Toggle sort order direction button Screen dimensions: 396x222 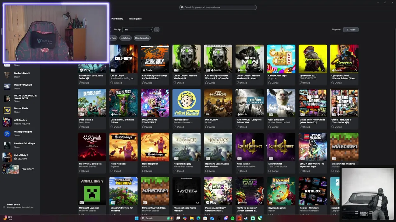[x=157, y=30]
